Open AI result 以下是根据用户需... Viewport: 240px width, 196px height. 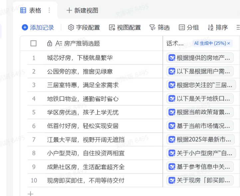200,71
